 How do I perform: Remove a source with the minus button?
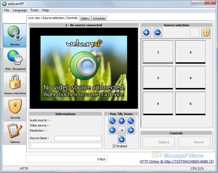158,33
